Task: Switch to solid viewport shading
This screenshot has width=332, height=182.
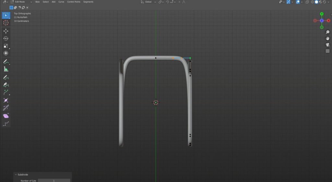Action: pyautogui.click(x=316, y=2)
